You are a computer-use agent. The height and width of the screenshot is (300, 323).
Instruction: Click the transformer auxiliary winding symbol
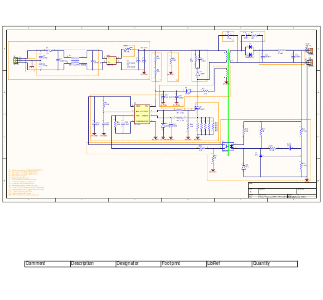[226, 74]
